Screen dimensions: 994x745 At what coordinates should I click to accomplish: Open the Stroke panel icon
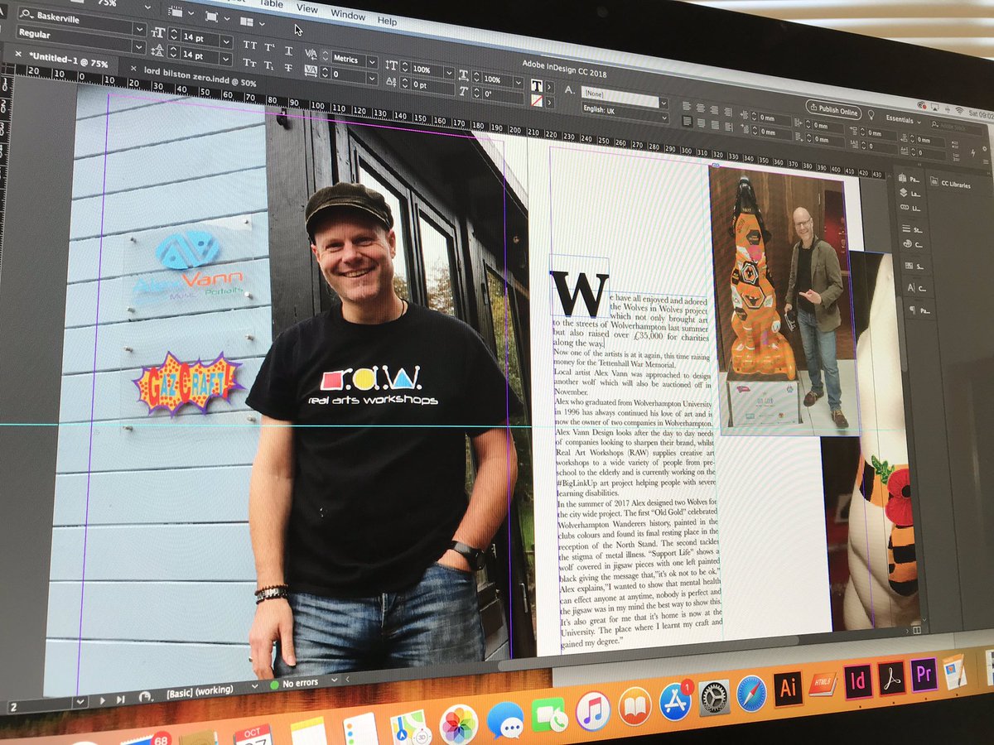[906, 228]
